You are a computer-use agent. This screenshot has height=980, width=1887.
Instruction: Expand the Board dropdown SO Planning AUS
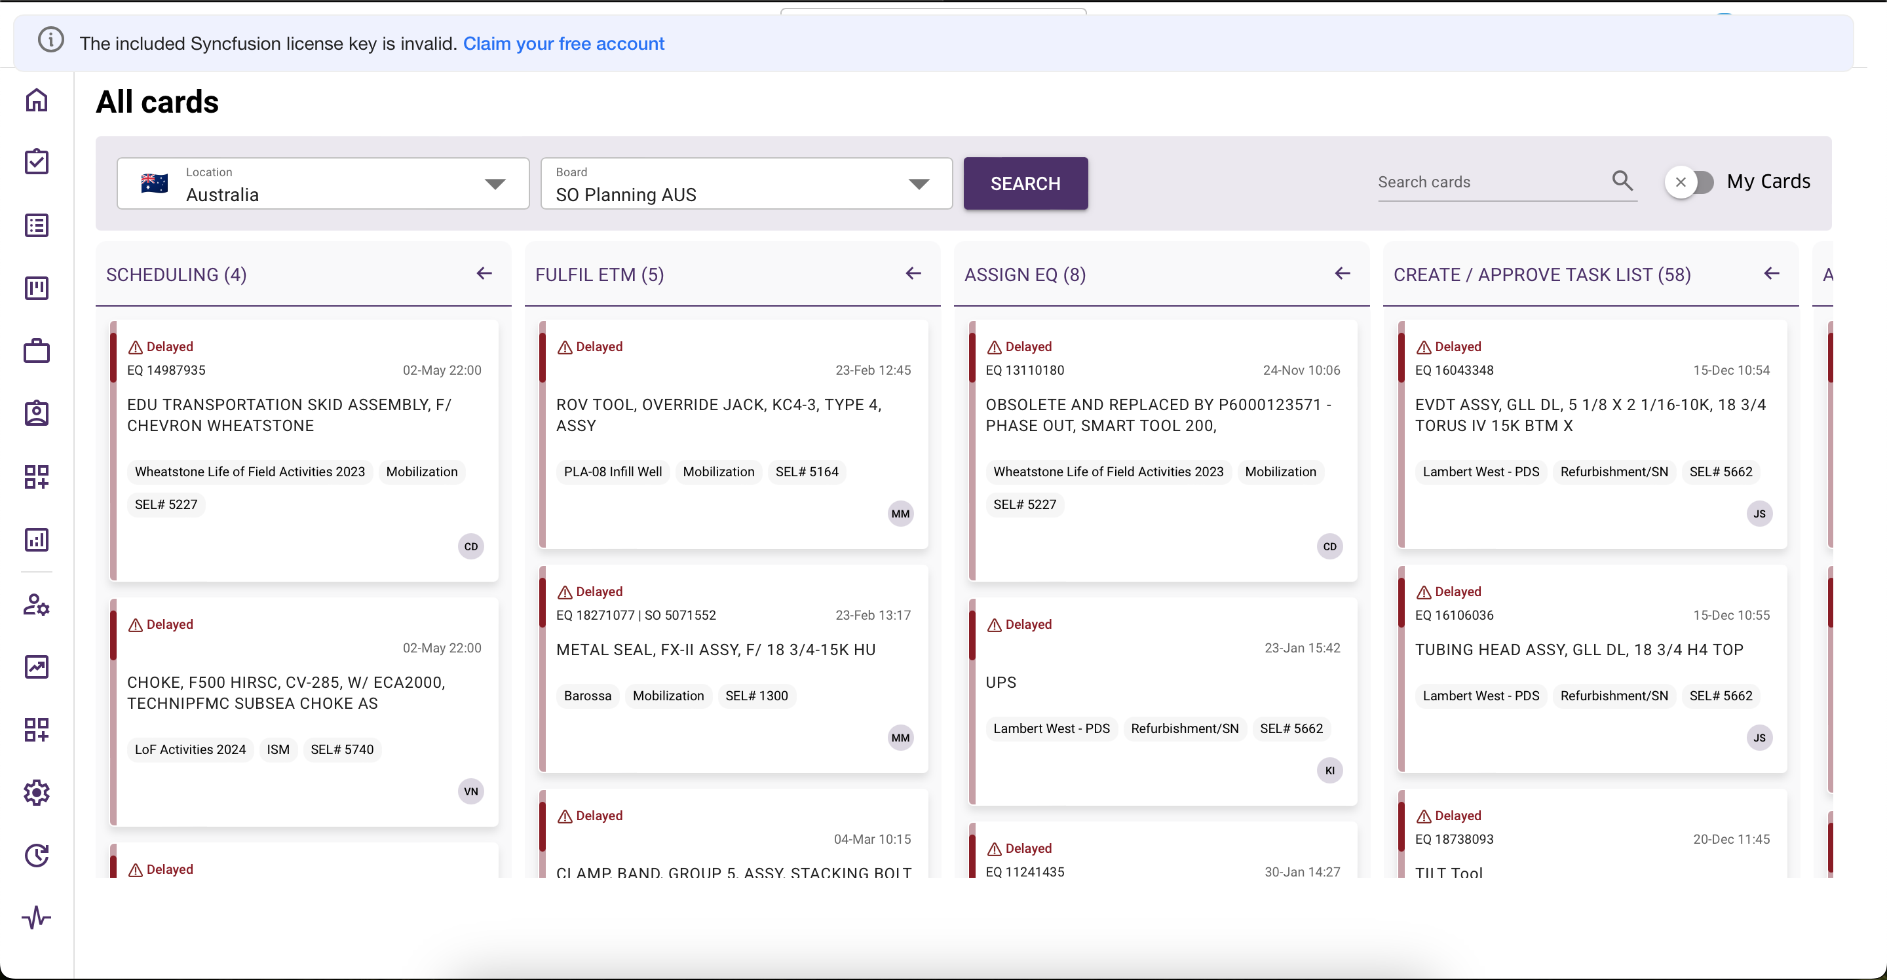(x=746, y=184)
